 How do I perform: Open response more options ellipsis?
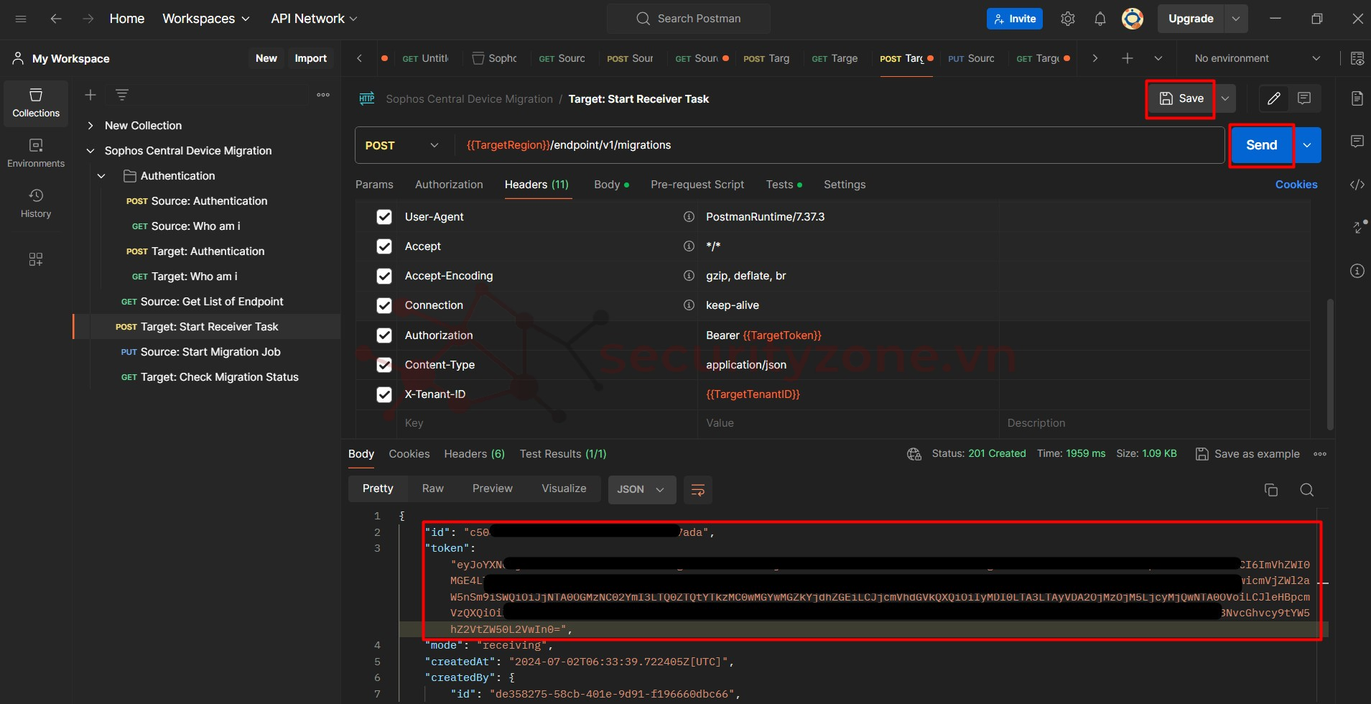pyautogui.click(x=1320, y=454)
